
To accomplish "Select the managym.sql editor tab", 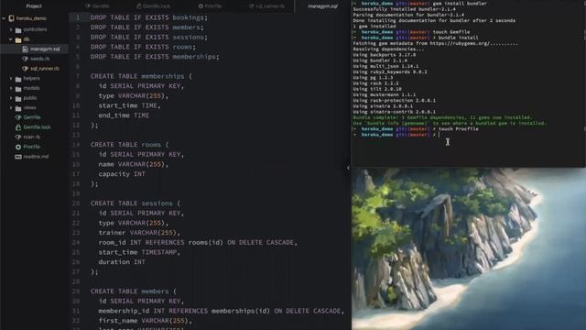I will tap(322, 6).
